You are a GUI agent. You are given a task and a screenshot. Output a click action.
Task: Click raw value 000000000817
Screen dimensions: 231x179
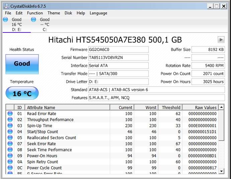tap(203, 168)
